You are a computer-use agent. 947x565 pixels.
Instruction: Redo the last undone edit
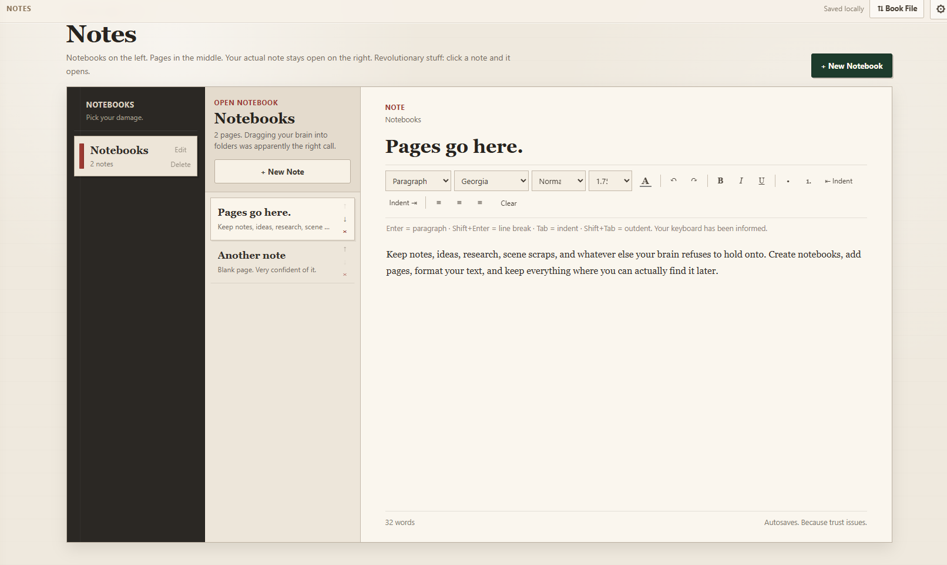[x=694, y=180]
